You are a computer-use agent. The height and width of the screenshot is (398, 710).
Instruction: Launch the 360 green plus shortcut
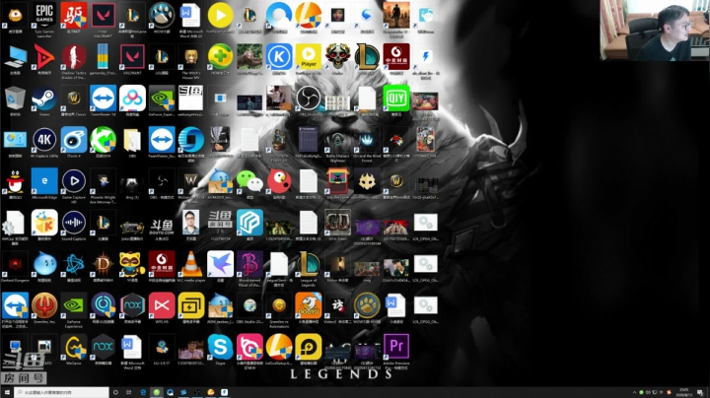click(x=221, y=56)
